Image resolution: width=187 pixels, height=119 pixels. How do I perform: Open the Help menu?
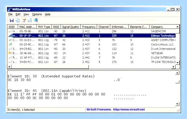[48, 14]
